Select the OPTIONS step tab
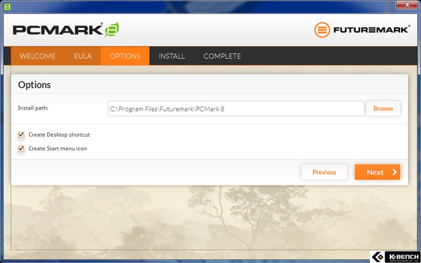This screenshot has height=263, width=421. coord(125,56)
